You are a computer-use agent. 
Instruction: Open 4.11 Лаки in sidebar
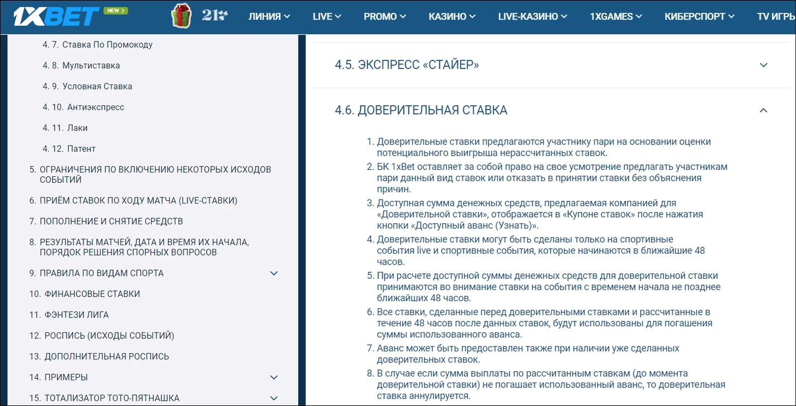tap(65, 128)
